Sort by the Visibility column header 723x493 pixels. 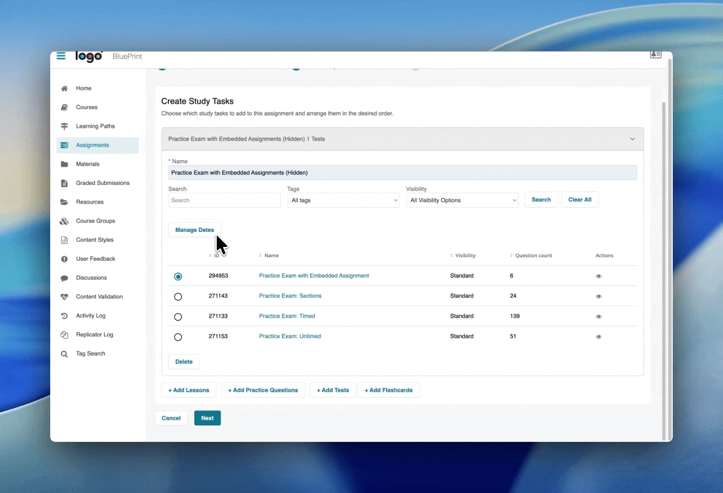[x=463, y=256]
